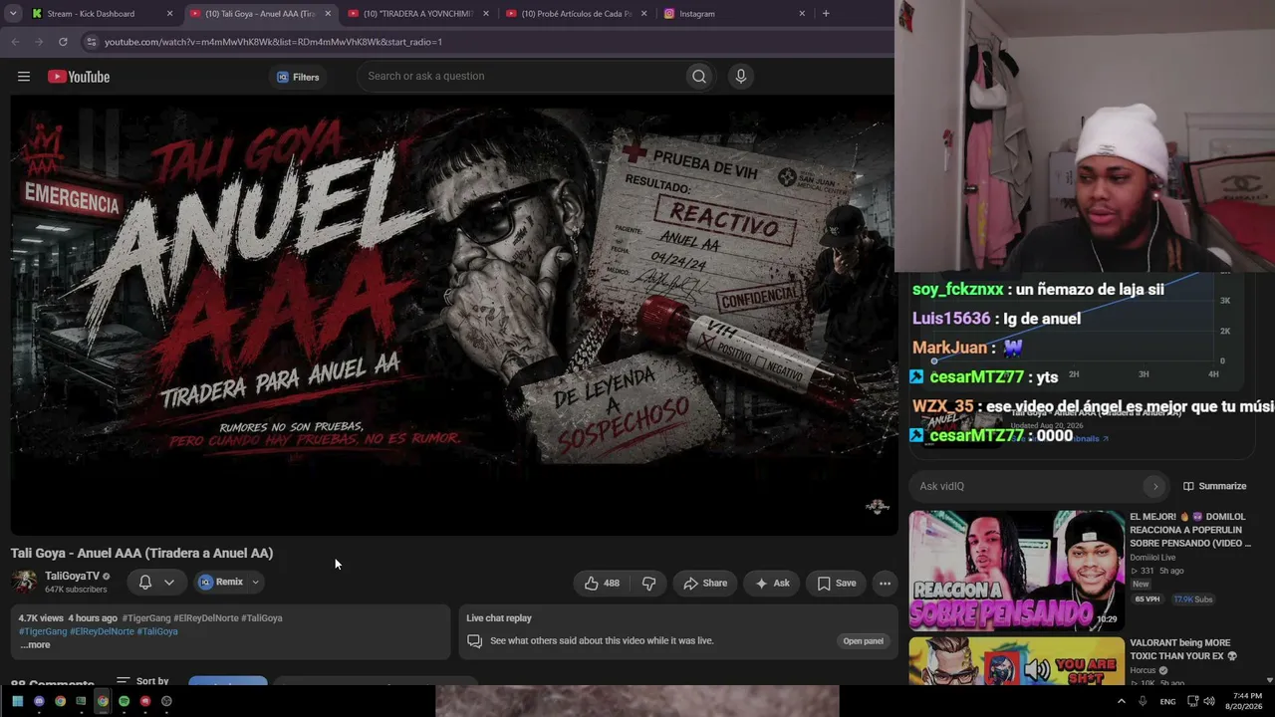Open the TaliGoyaTV channel name link
Image resolution: width=1275 pixels, height=717 pixels.
point(72,577)
